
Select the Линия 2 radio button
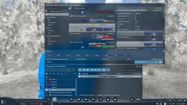point(47,82)
